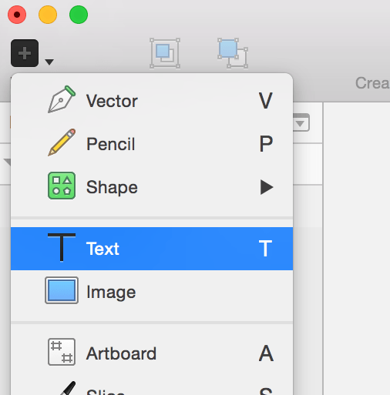The image size is (390, 395).
Task: Click the Insert plus button
Action: point(25,53)
